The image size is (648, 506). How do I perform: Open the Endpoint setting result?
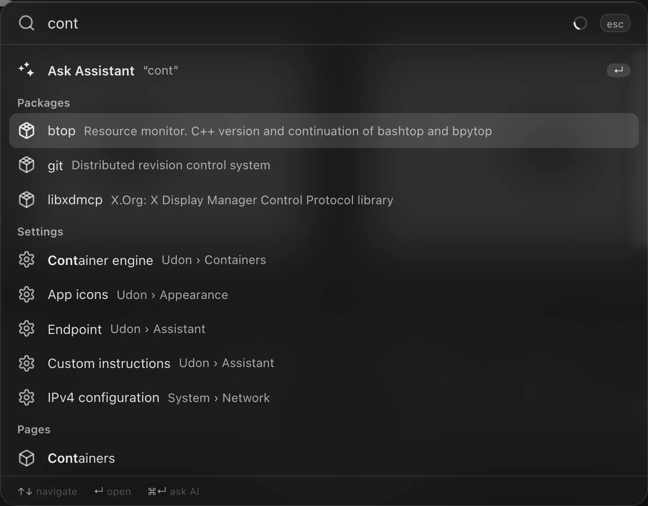(324, 329)
